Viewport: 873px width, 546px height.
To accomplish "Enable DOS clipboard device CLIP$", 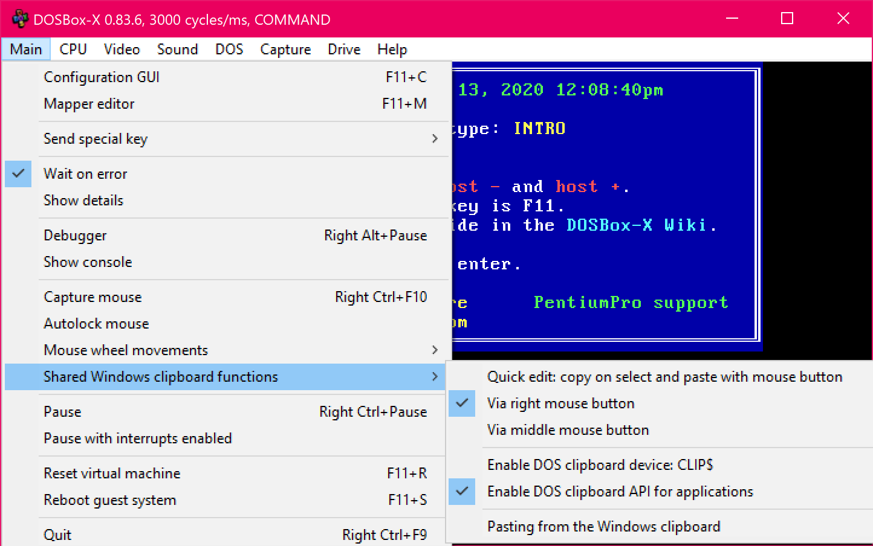I will pyautogui.click(x=660, y=465).
